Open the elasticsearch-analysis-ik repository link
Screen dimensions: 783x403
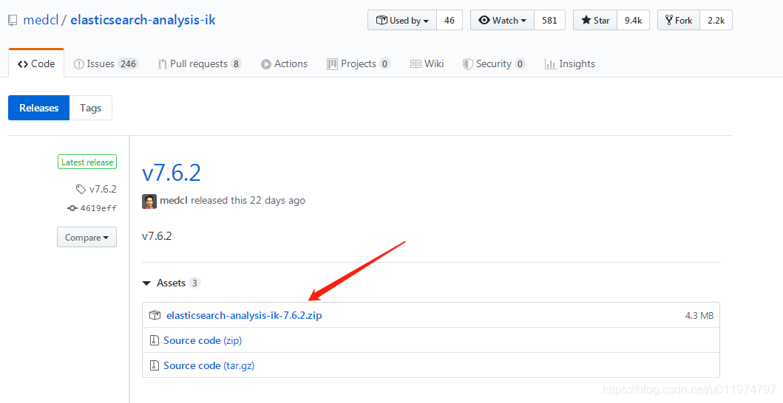point(143,20)
